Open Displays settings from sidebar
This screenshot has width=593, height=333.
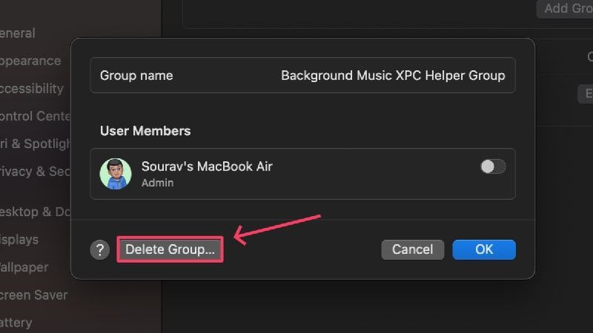[x=19, y=240]
